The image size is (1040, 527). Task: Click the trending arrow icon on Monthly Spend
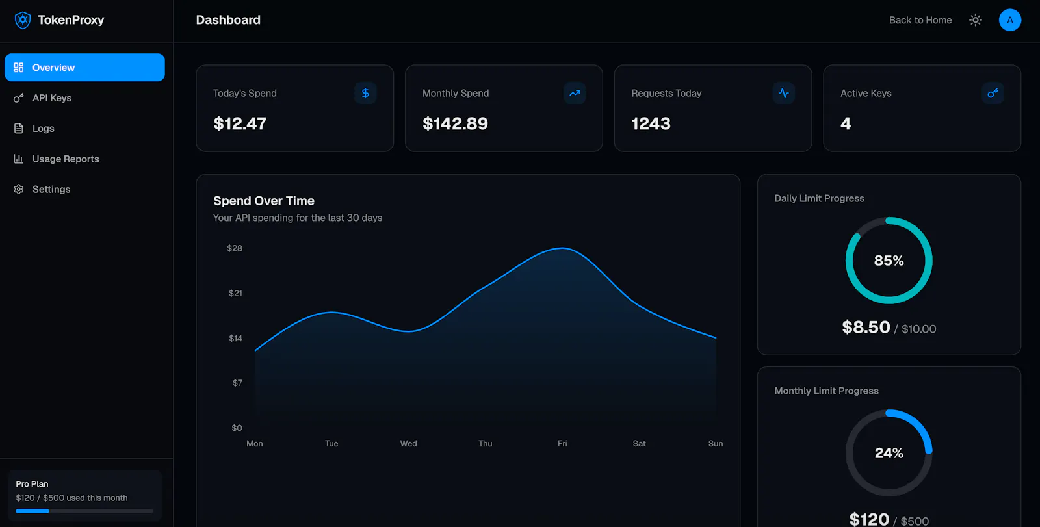(x=575, y=94)
